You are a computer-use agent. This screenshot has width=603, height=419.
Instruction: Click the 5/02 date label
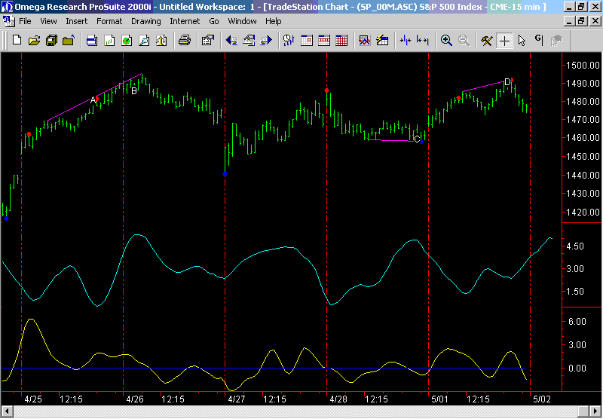point(543,399)
